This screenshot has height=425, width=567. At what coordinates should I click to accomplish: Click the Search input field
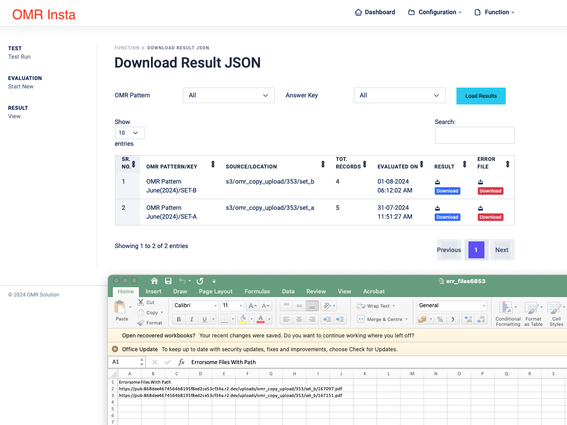[475, 135]
